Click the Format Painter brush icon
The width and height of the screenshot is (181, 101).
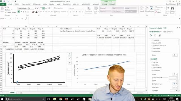6,12
